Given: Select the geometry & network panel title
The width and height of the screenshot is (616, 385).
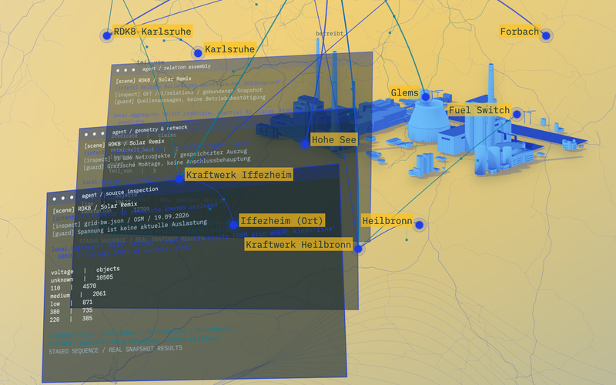Looking at the screenshot, I should click(149, 130).
